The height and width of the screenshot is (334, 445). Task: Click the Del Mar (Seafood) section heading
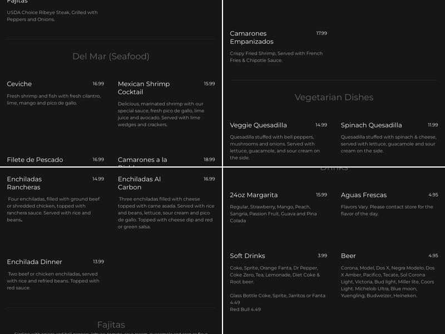[111, 56]
